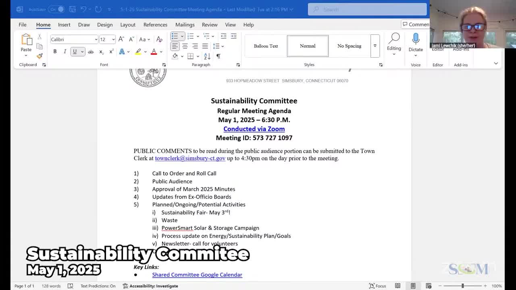Switch to Read Mode view in status bar

click(x=397, y=286)
